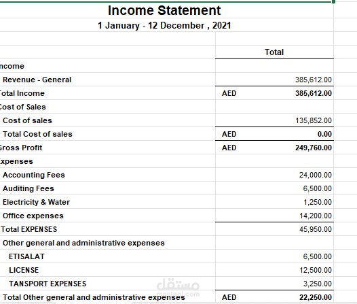Click the 'Cost of sales' line item label

(27, 120)
